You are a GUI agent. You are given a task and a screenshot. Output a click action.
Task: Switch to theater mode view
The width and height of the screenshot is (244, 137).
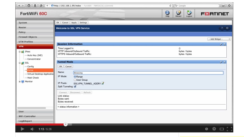222,129
